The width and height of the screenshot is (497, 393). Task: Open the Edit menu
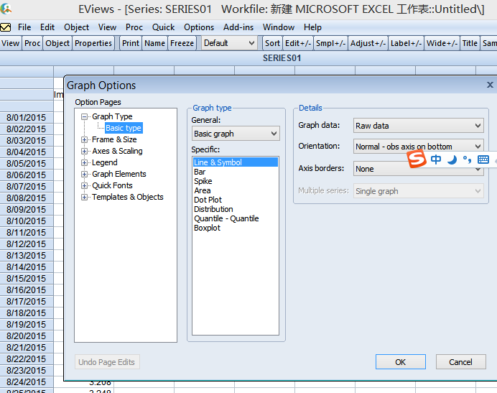(47, 27)
